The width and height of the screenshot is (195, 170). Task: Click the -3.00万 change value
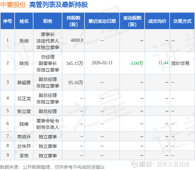point(136,63)
